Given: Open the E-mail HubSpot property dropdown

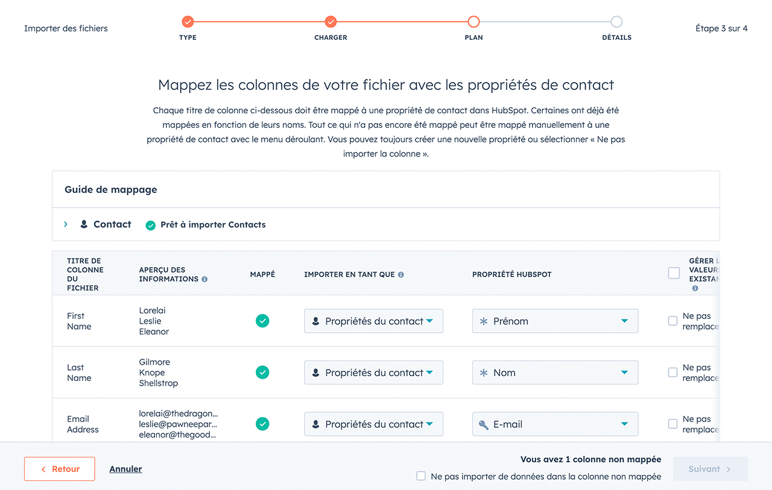Looking at the screenshot, I should (x=555, y=424).
